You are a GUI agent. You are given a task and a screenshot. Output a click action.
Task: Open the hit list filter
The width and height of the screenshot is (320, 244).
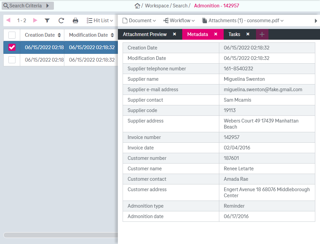47,21
